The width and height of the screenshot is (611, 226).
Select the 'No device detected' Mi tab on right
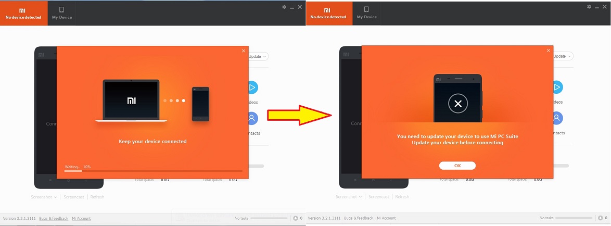[328, 13]
